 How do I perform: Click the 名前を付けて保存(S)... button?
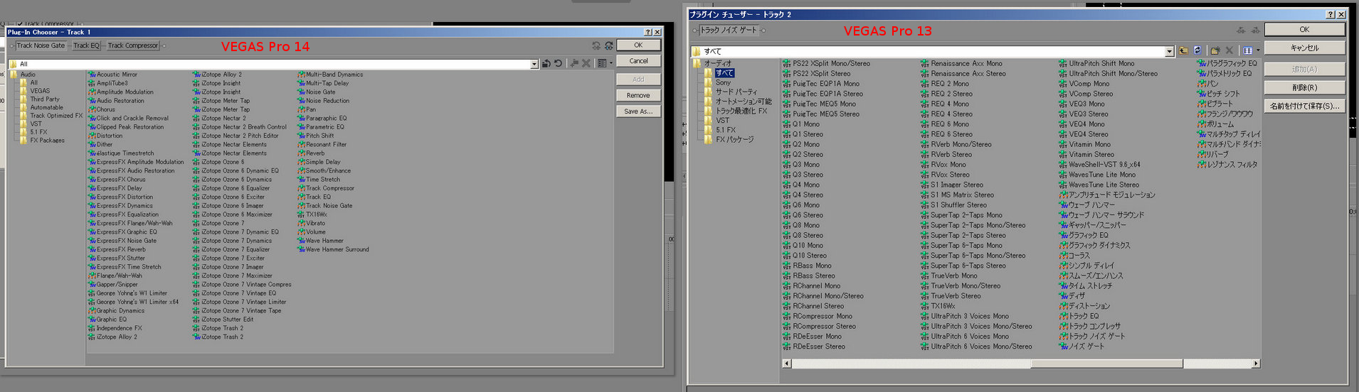[x=1304, y=106]
